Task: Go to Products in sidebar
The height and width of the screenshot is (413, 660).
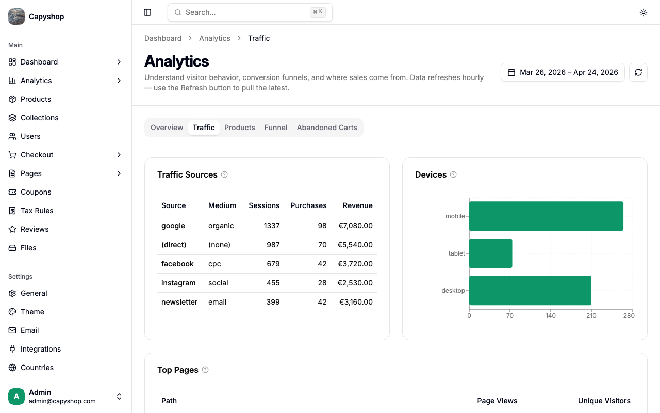Action: pos(66,99)
